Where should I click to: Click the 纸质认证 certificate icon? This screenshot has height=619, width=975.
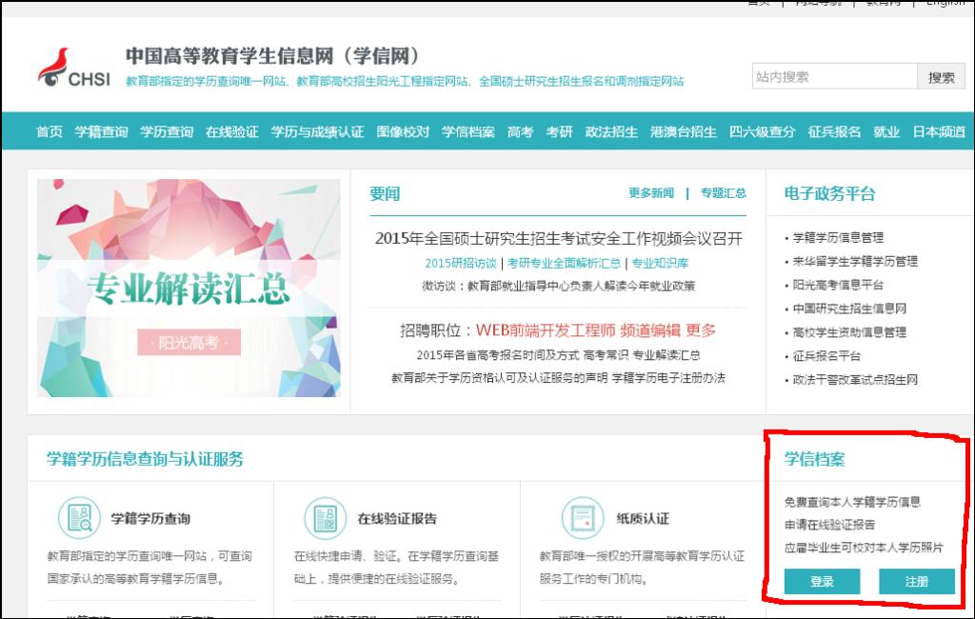pos(583,518)
